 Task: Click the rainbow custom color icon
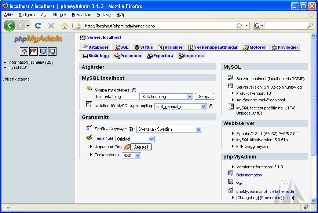tap(127, 147)
